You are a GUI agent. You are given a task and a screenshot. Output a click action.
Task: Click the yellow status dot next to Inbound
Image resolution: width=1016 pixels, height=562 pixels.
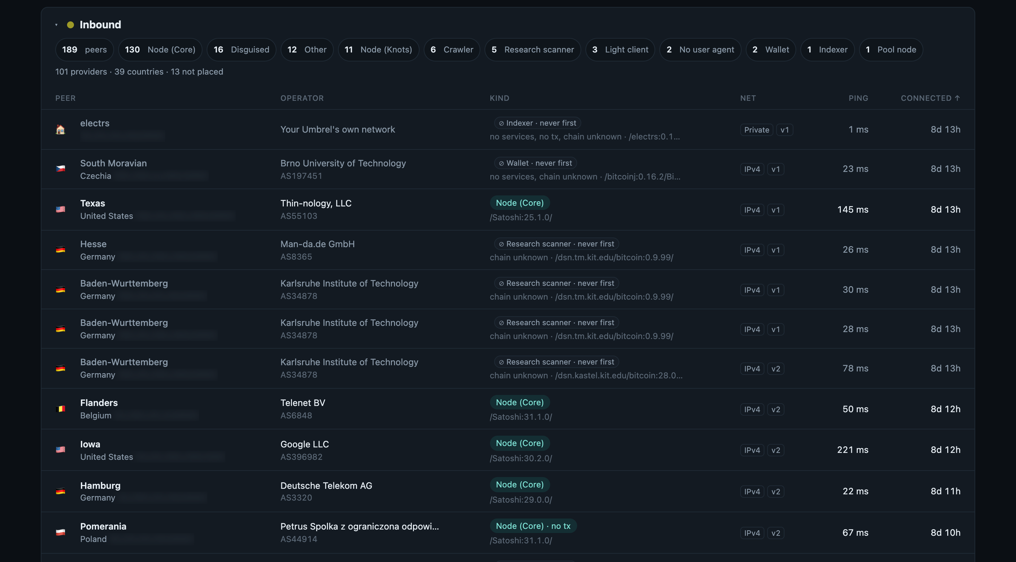click(x=70, y=25)
